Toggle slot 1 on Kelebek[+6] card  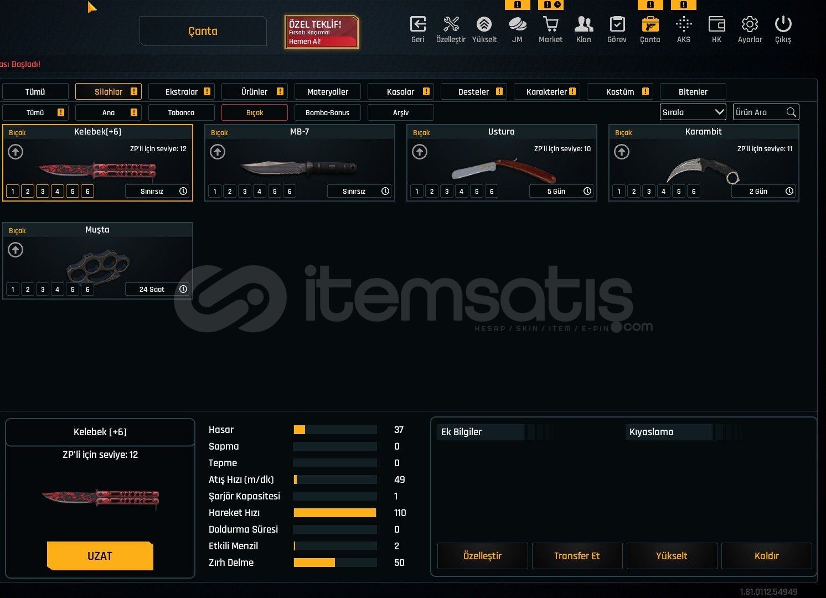pos(13,192)
